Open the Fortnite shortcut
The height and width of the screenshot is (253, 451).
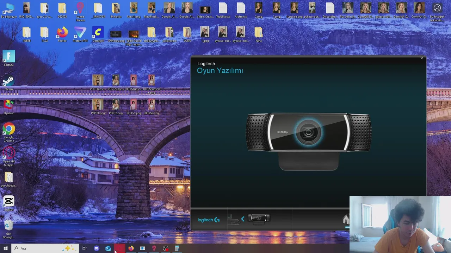9,58
